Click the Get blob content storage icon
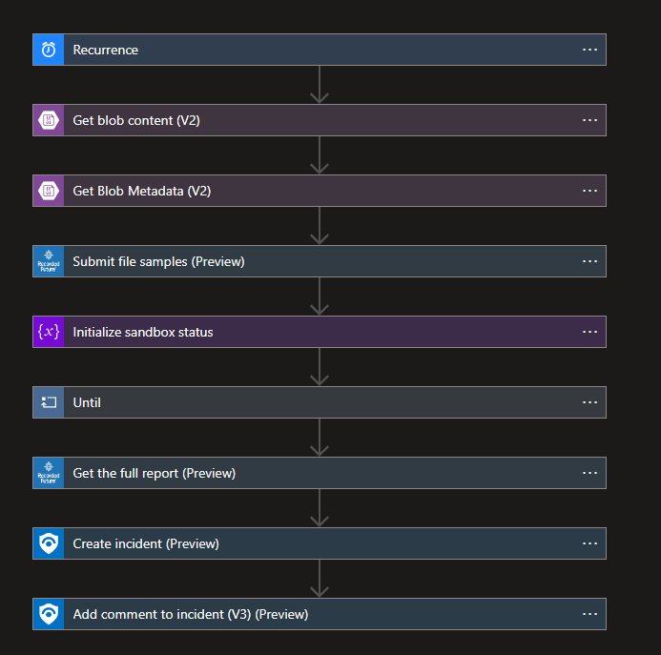 click(49, 120)
